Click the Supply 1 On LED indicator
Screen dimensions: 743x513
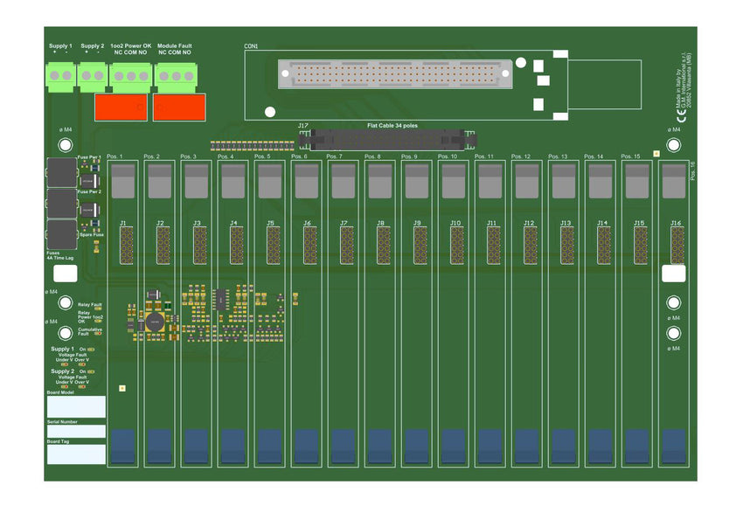[91, 349]
